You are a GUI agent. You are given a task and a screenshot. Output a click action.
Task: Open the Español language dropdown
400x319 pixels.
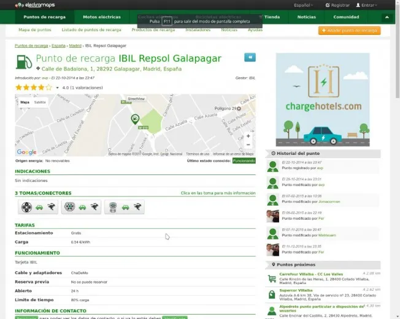tap(303, 5)
